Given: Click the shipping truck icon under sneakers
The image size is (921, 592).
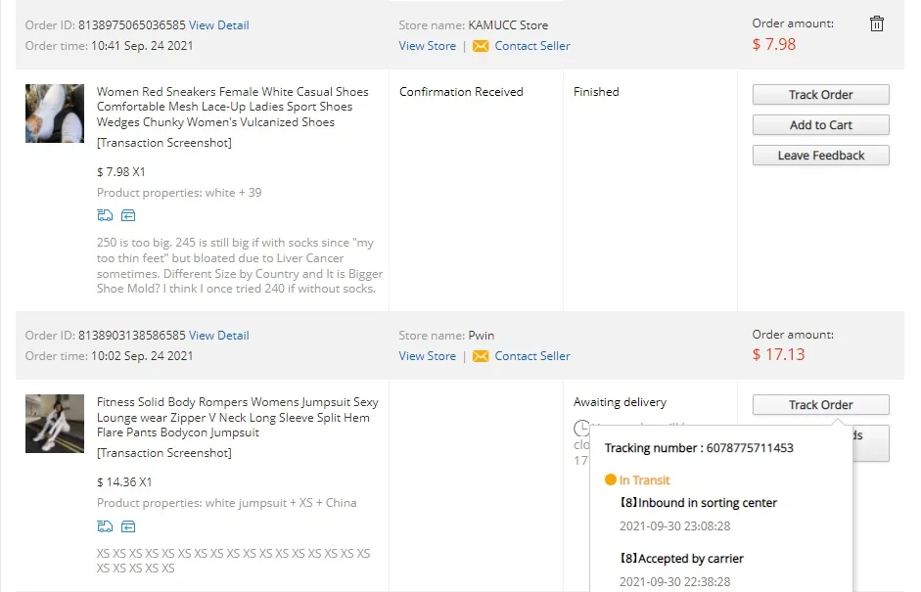Looking at the screenshot, I should point(105,215).
